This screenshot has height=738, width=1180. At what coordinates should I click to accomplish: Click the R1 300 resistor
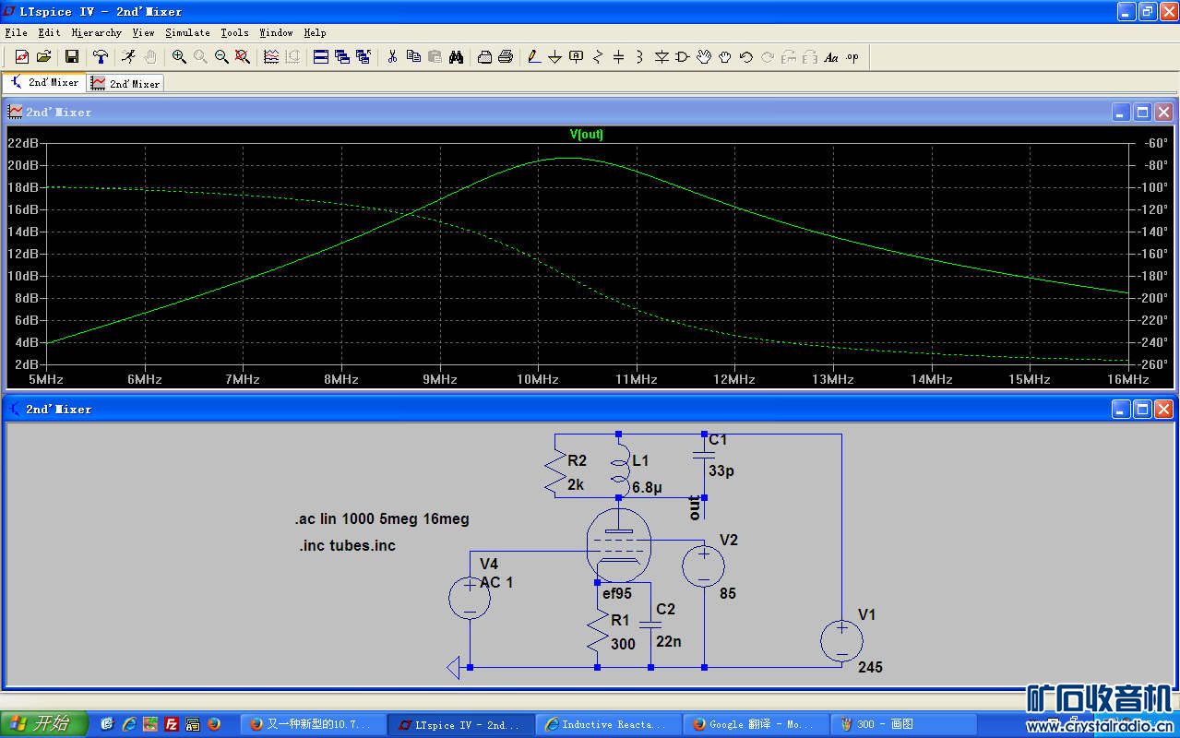pyautogui.click(x=597, y=632)
